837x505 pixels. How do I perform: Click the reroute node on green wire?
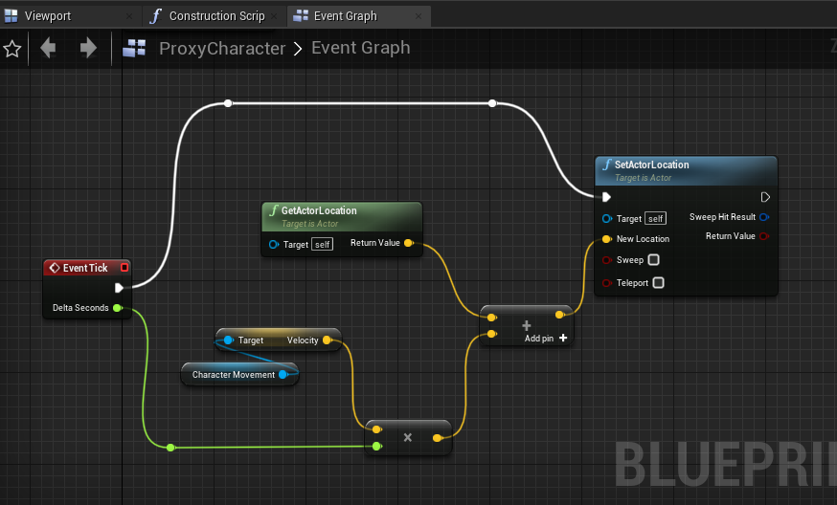tap(170, 448)
